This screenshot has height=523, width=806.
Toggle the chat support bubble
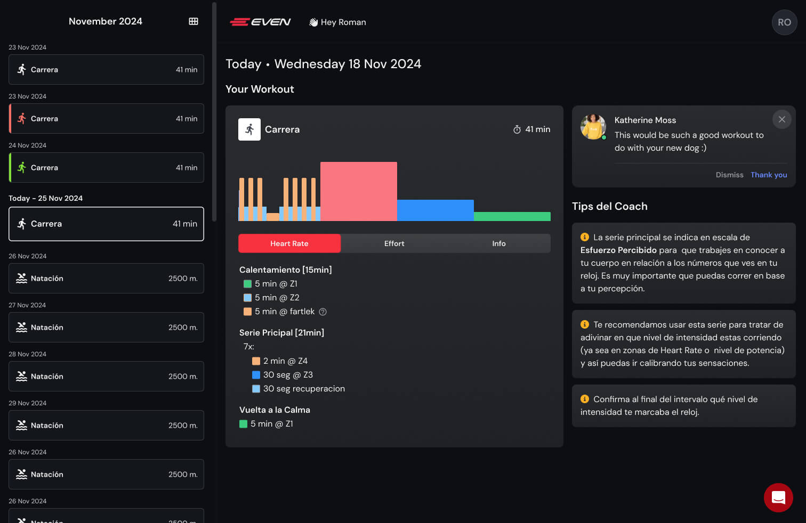[778, 497]
